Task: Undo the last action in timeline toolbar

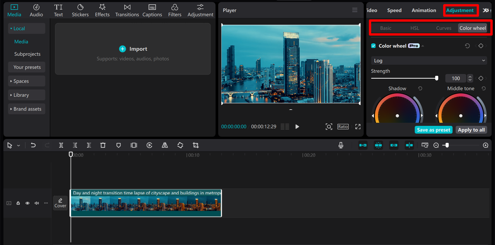Action: [x=33, y=145]
